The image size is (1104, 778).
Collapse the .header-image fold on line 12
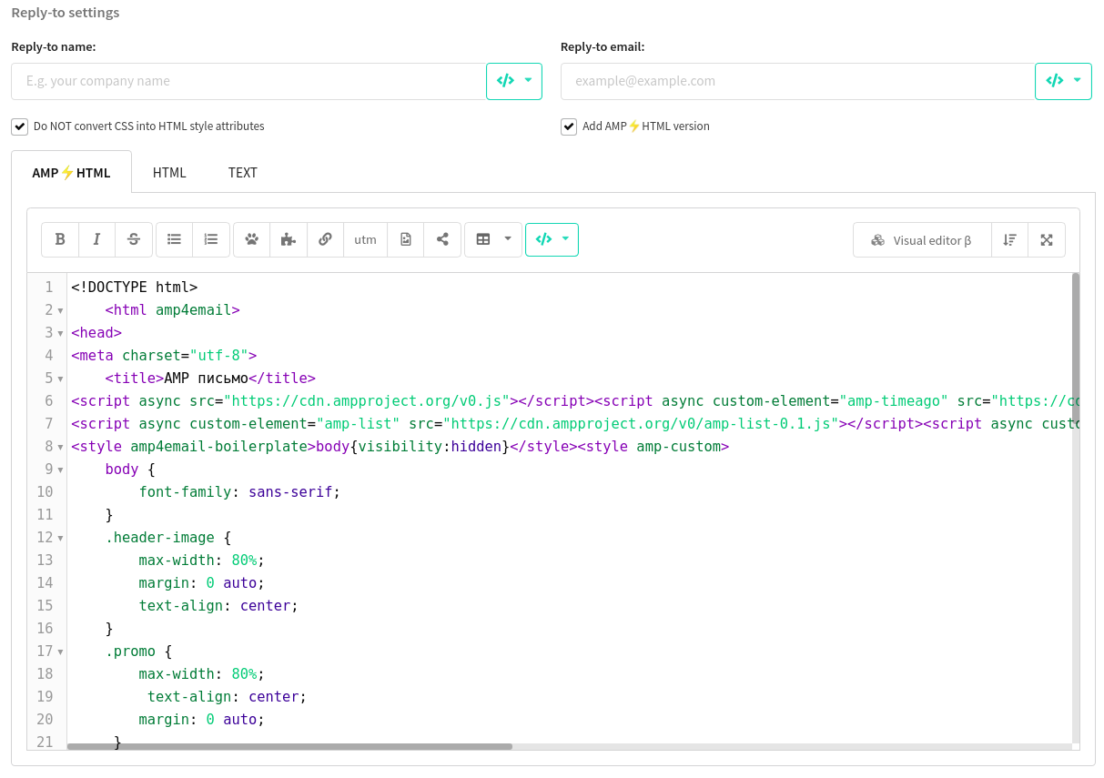pos(60,538)
